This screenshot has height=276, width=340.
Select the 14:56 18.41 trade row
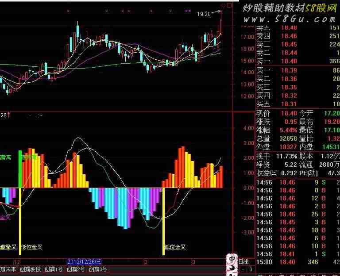[x=298, y=254]
